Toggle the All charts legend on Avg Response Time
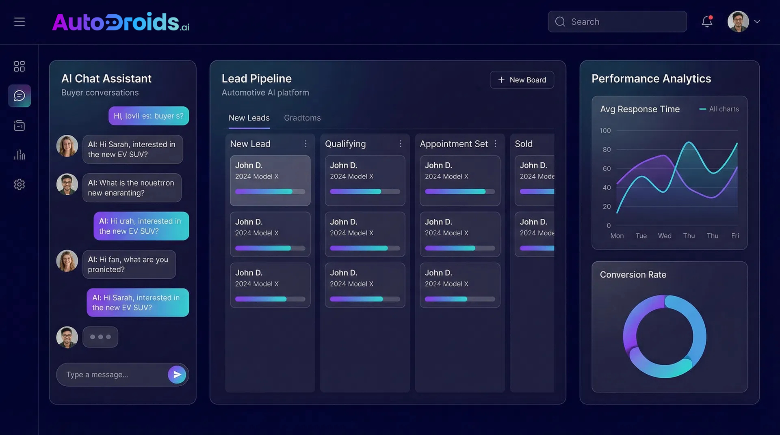The image size is (780, 435). pyautogui.click(x=719, y=109)
